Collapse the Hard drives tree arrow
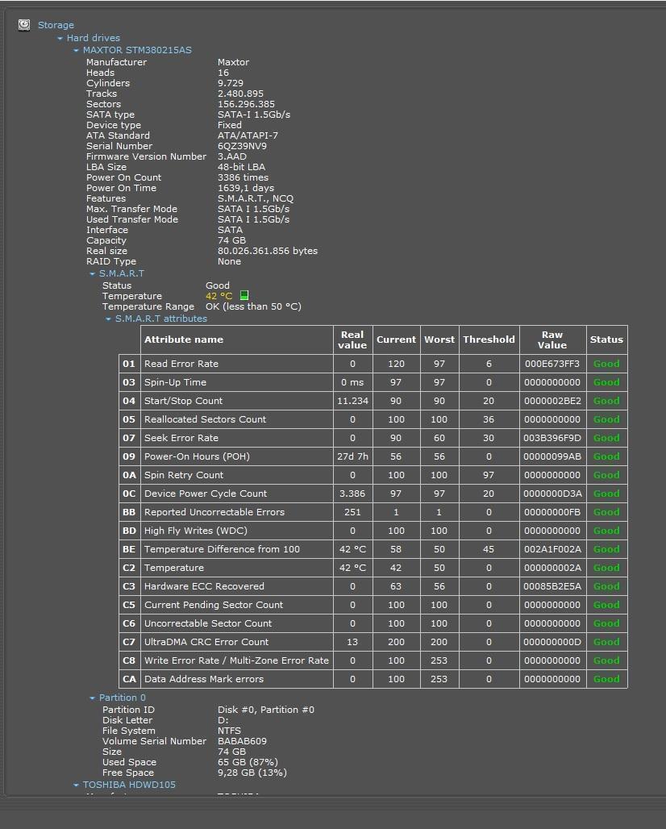This screenshot has width=666, height=829. [x=60, y=39]
